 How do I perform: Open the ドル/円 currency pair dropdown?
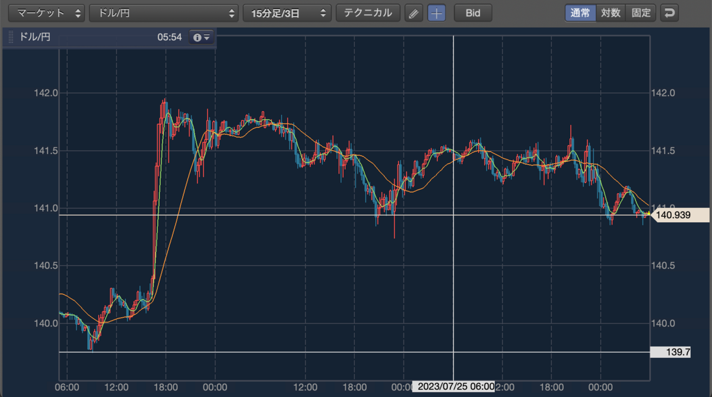coord(164,13)
